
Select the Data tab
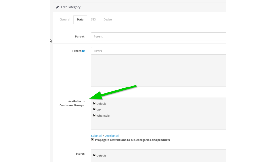(80, 19)
